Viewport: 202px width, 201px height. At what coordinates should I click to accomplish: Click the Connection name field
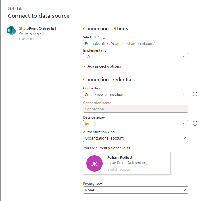point(135,109)
